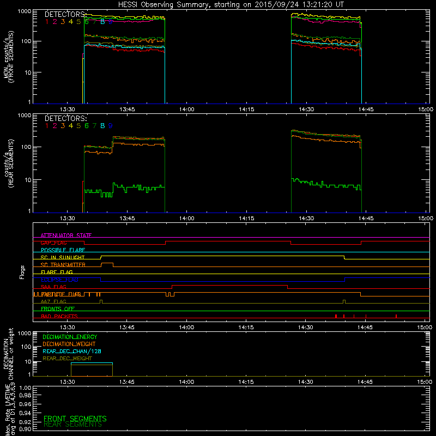
Task: Select the POSSIBLE_FLARE flag label
Action: click(63, 250)
